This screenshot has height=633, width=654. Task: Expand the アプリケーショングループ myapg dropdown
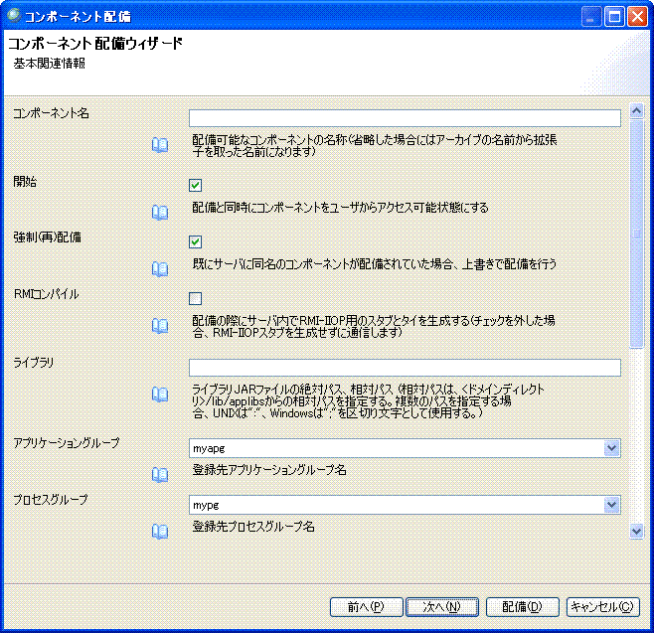pos(611,448)
